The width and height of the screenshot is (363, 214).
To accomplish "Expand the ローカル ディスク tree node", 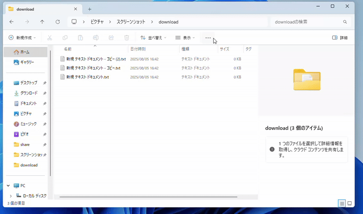I will coord(10,196).
